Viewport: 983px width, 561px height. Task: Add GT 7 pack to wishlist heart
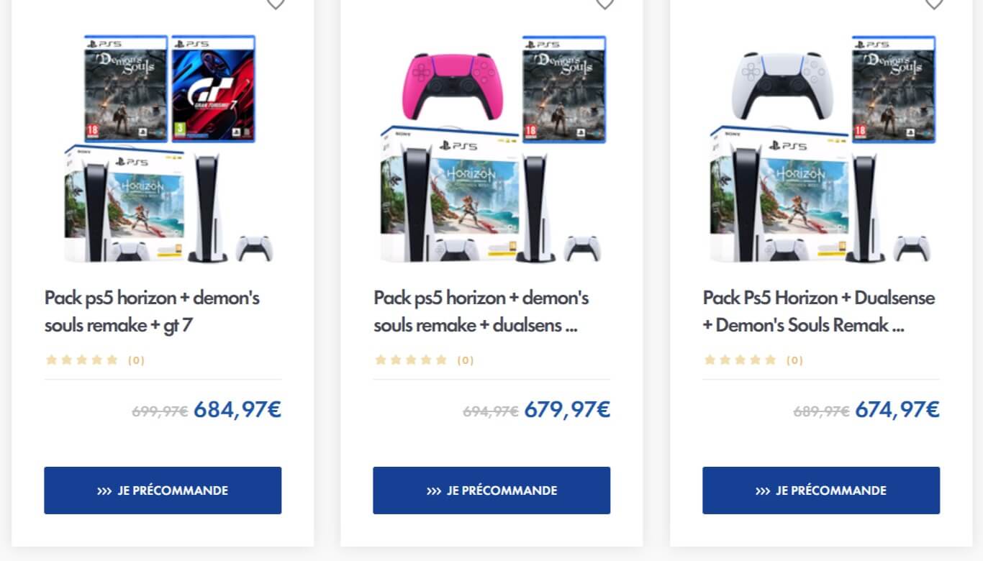[x=275, y=4]
